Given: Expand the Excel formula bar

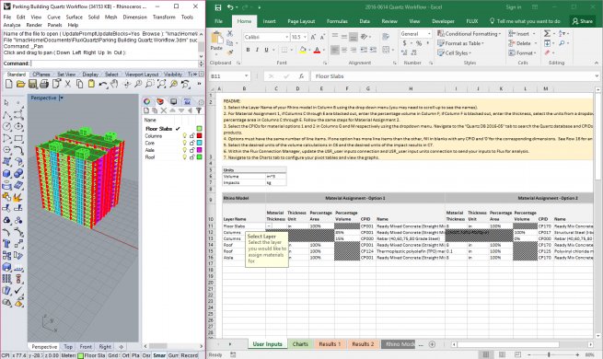Looking at the screenshot, I should [x=597, y=76].
